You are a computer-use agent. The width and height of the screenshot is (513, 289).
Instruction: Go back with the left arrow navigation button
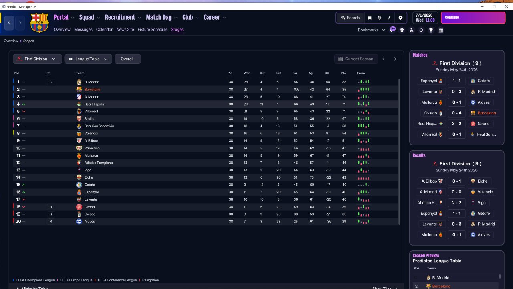pyautogui.click(x=9, y=23)
